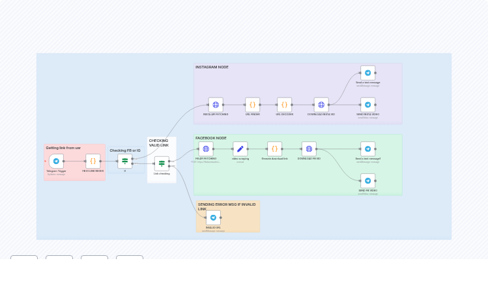
Task: Click the Checking FB or IG If node
Action: tap(124, 161)
